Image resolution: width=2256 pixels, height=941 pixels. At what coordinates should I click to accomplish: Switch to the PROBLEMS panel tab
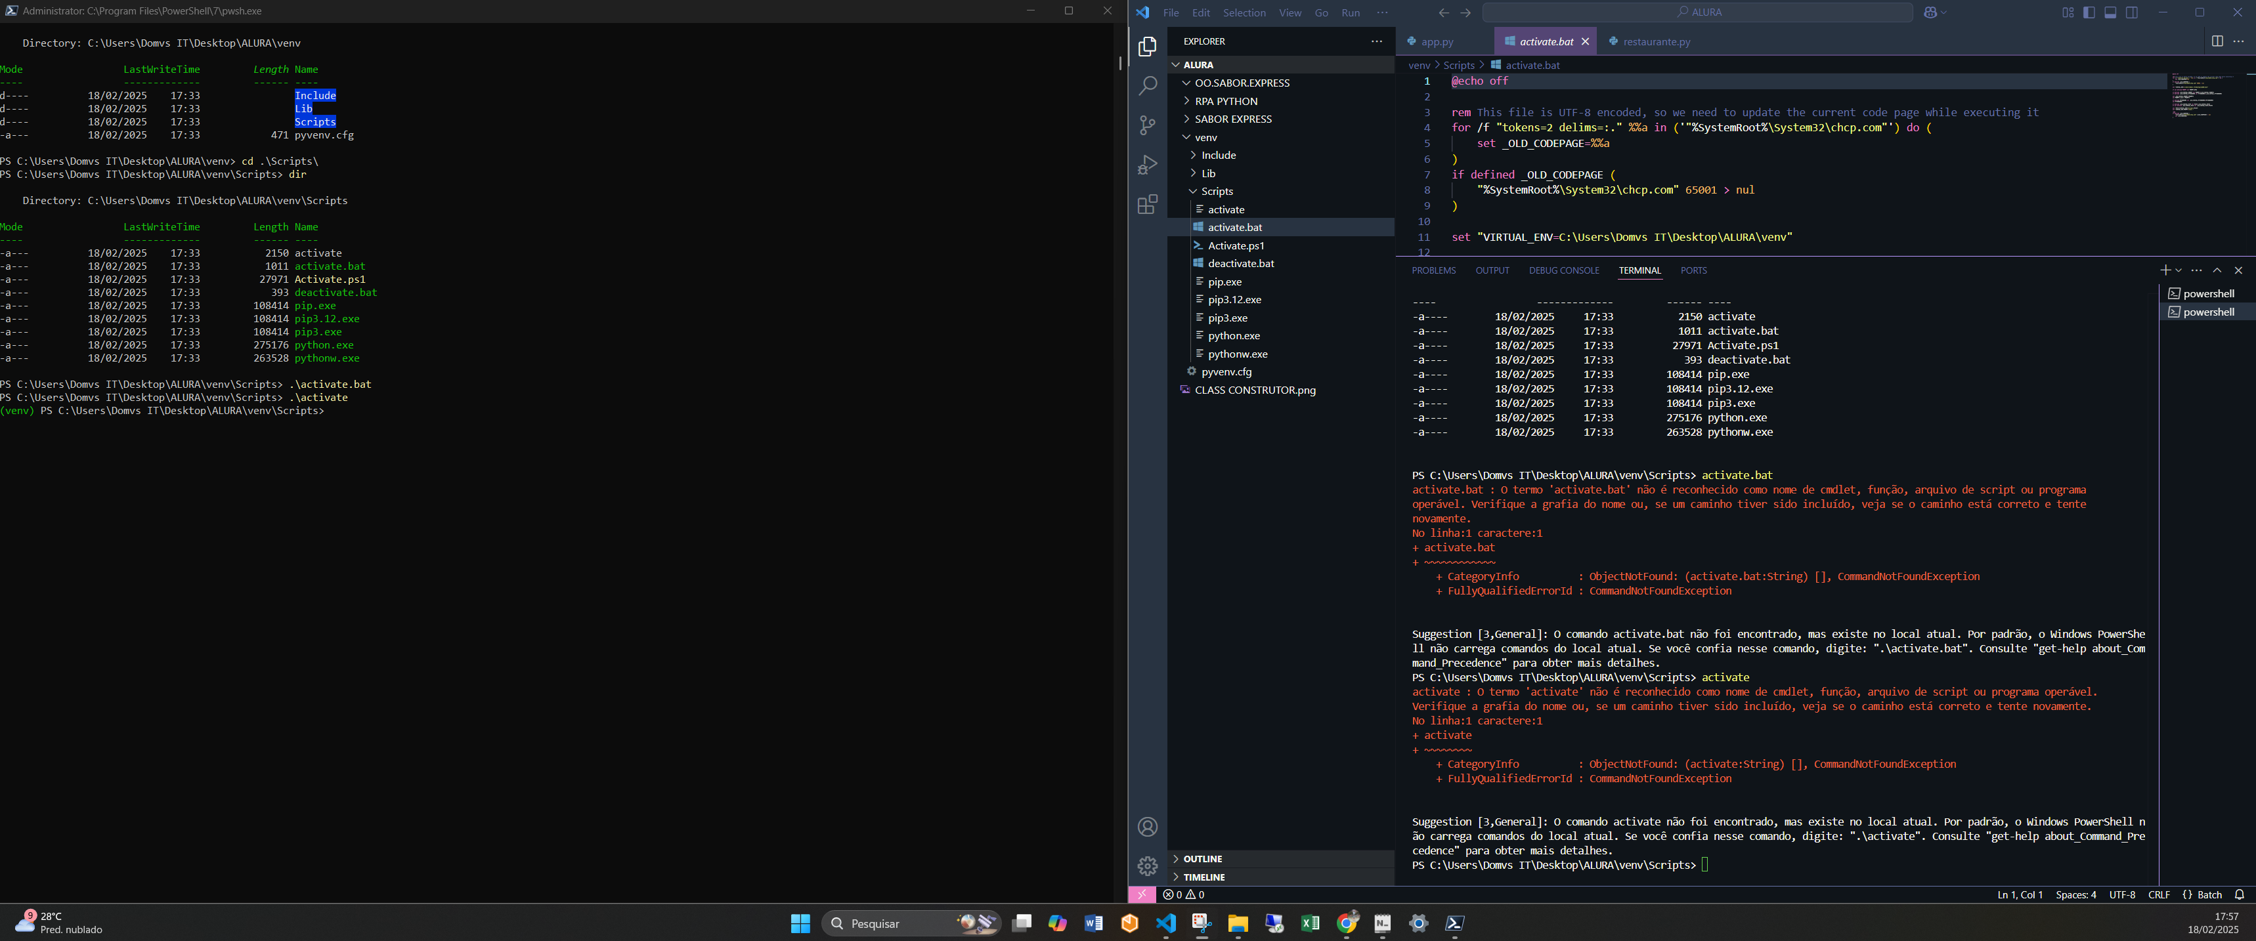[x=1434, y=270]
